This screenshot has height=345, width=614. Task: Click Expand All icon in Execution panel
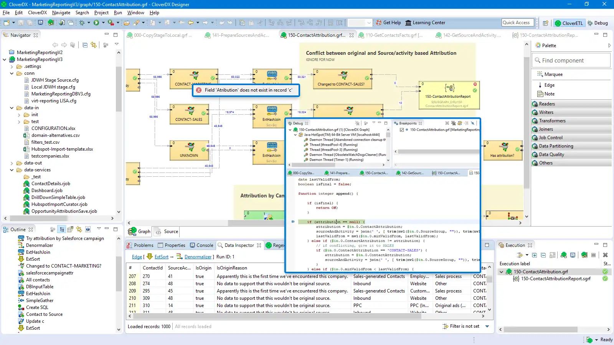(x=535, y=255)
